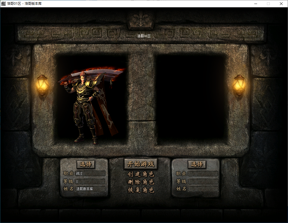Minimize the game window

pyautogui.click(x=256, y=4)
